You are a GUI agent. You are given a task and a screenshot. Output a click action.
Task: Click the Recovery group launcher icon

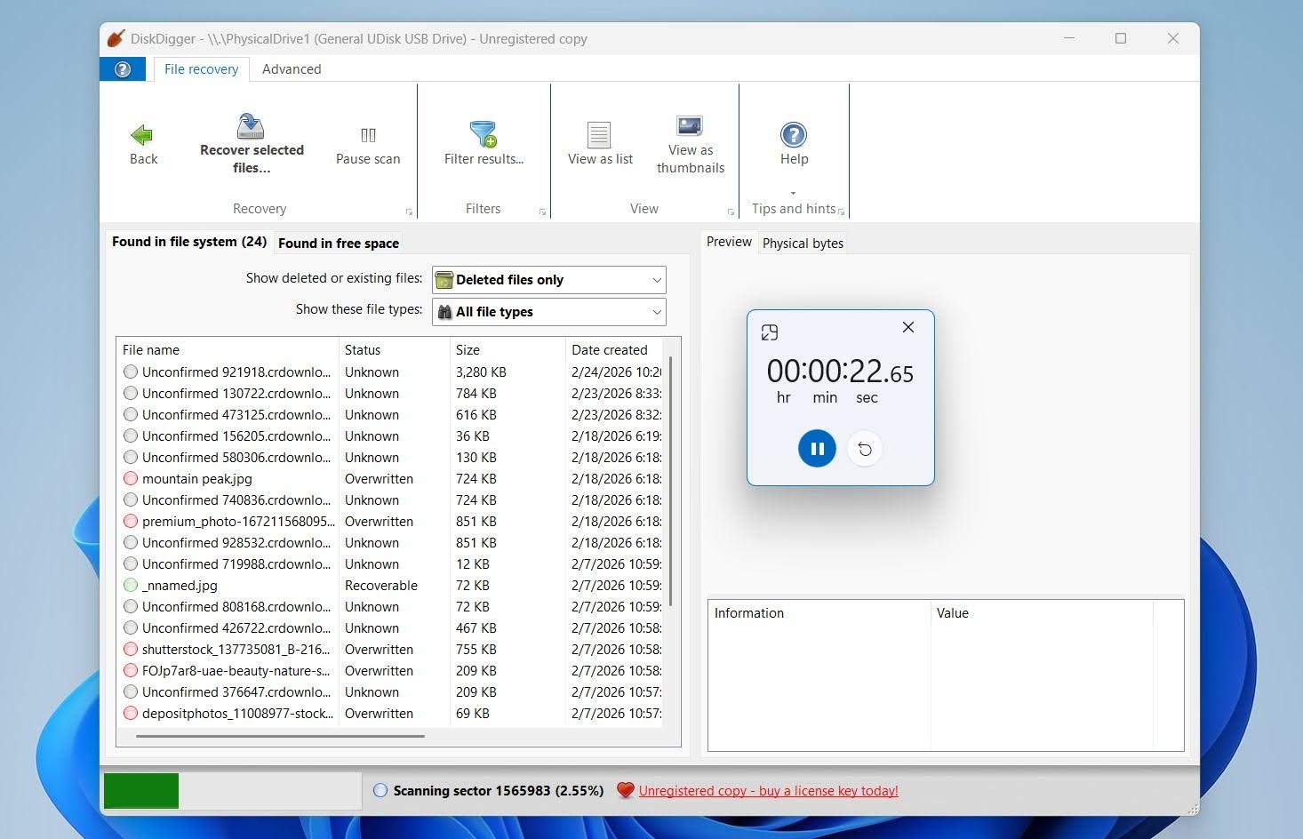(x=409, y=212)
